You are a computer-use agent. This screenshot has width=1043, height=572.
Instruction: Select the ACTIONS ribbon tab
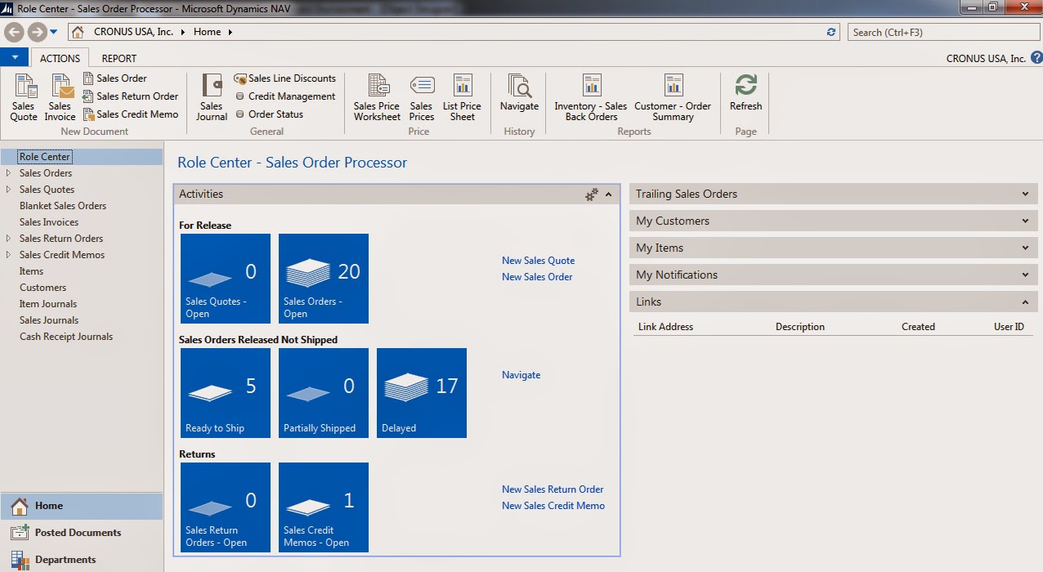60,58
